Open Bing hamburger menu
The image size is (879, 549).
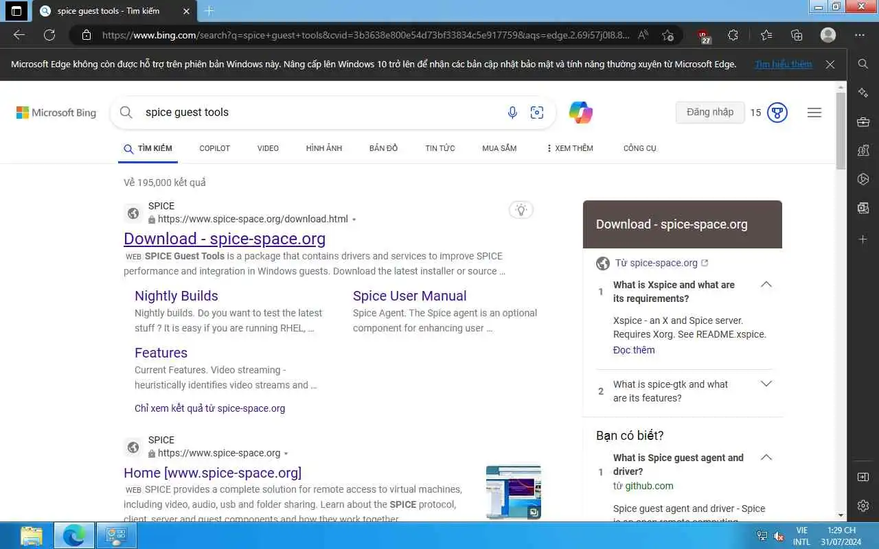814,113
